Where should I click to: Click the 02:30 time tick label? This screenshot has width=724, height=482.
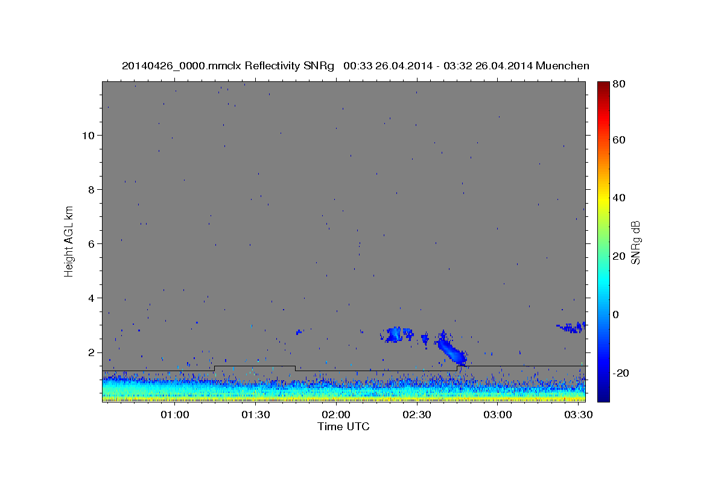coord(417,415)
